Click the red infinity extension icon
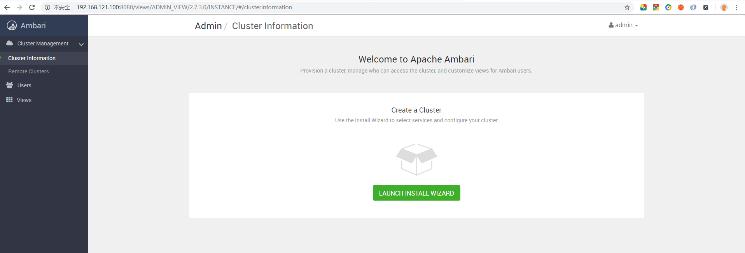Viewport: 745px width, 253px height. pyautogui.click(x=681, y=7)
